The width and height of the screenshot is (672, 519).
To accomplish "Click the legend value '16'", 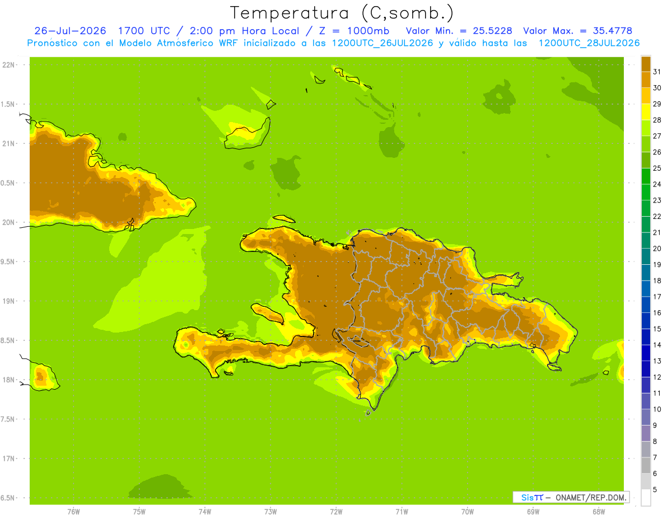I will pos(657,312).
